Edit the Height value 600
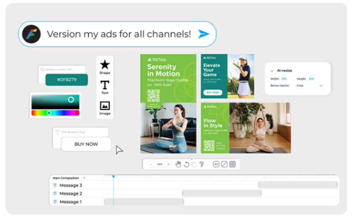352x220 pixels. 312,79
